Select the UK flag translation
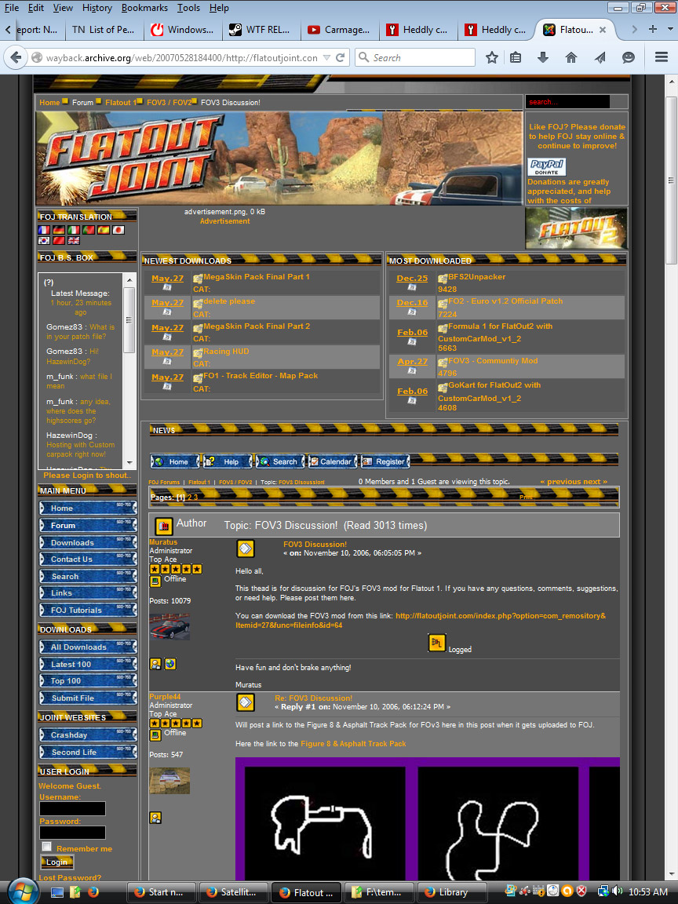 coord(74,240)
